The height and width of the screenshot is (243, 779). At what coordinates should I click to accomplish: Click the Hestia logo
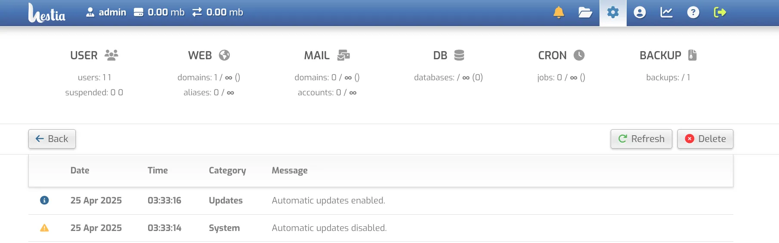click(x=46, y=12)
